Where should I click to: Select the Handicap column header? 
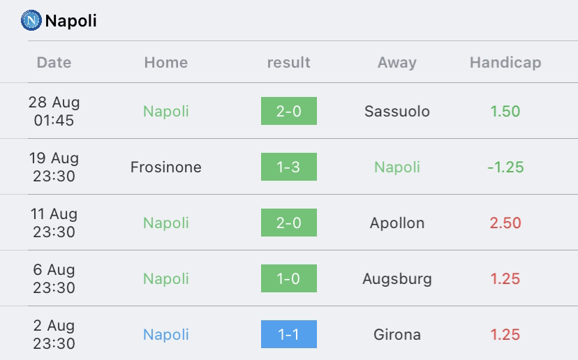click(505, 62)
